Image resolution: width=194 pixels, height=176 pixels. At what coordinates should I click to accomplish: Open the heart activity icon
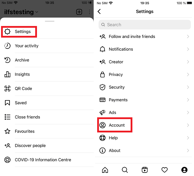164,170
